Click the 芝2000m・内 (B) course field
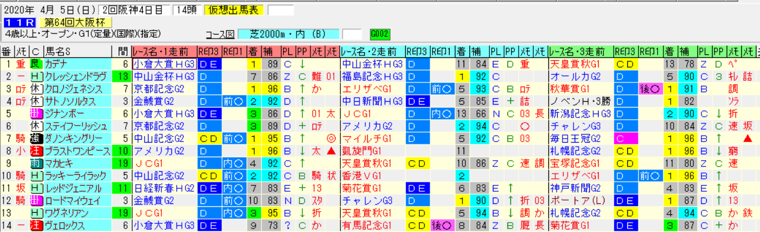The height and width of the screenshot is (232, 760). click(x=288, y=34)
